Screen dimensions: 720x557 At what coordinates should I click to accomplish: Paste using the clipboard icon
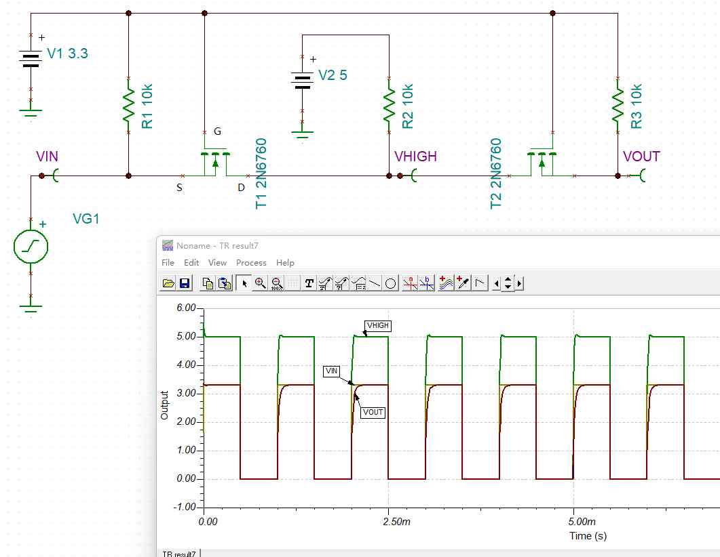point(225,283)
